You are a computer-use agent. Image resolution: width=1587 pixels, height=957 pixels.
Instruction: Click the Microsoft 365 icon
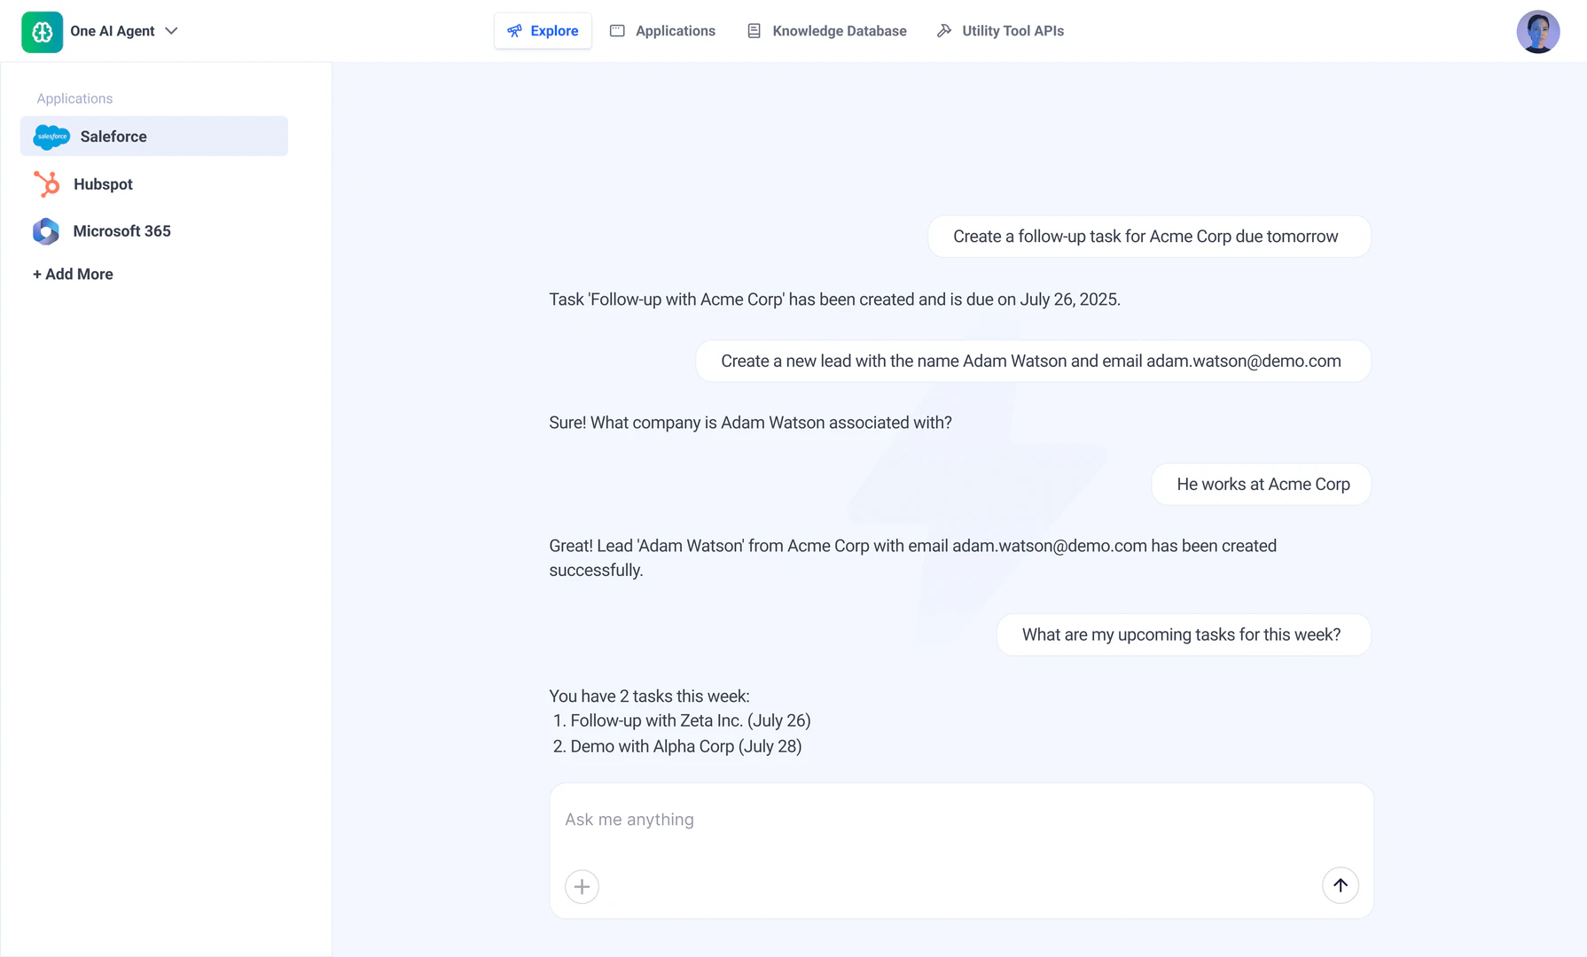[x=46, y=231]
